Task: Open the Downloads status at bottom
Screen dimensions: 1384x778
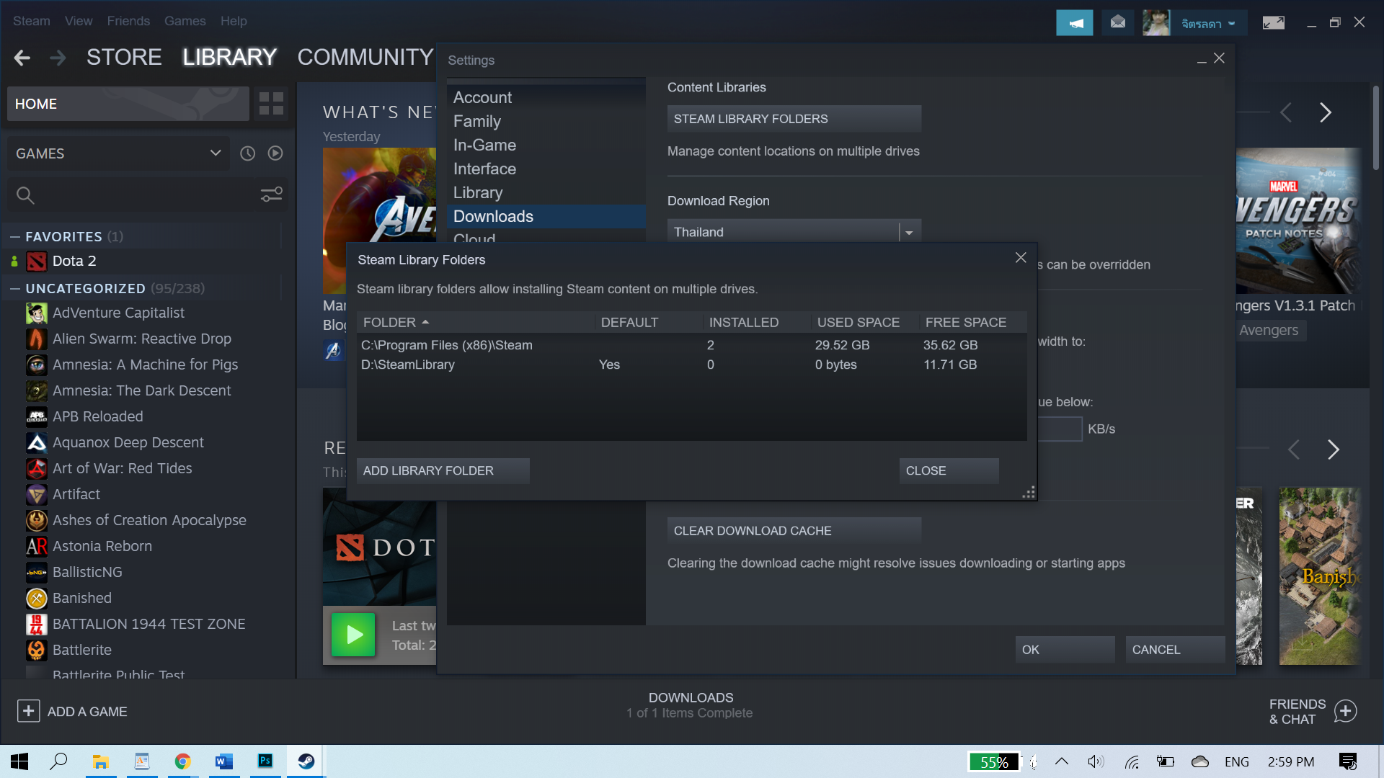Action: [691, 705]
